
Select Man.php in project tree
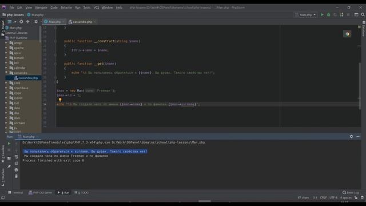point(14,28)
